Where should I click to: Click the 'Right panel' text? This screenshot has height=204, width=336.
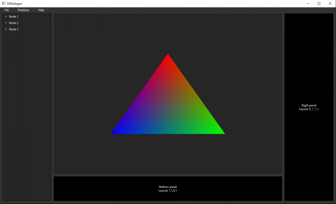pos(309,105)
